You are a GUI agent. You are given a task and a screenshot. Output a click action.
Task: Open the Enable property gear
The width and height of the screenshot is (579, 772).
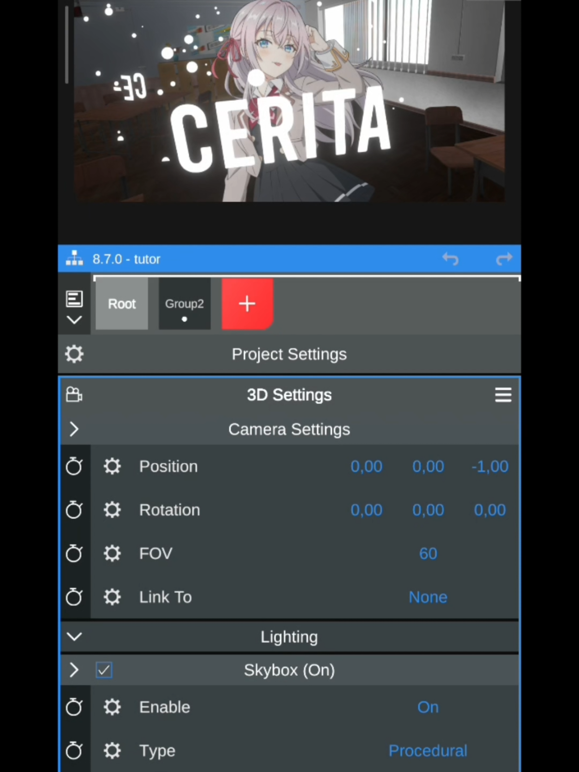[112, 707]
